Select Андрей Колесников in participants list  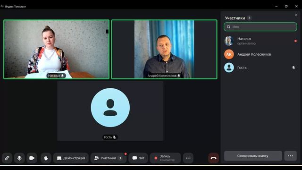click(260, 54)
